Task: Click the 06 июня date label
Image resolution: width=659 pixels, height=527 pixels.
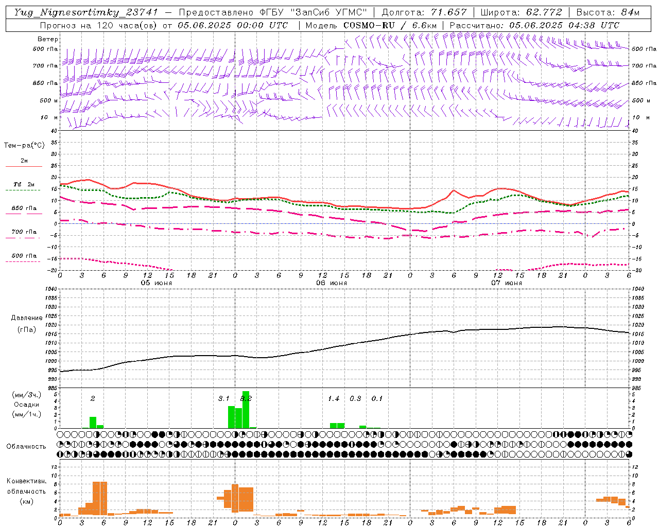Action: (332, 283)
